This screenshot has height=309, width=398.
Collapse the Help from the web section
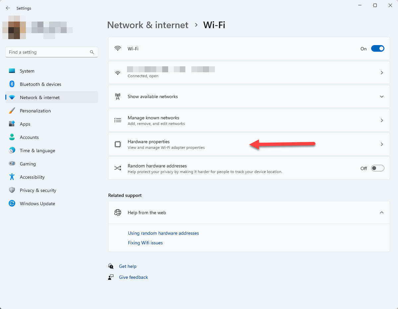click(381, 213)
